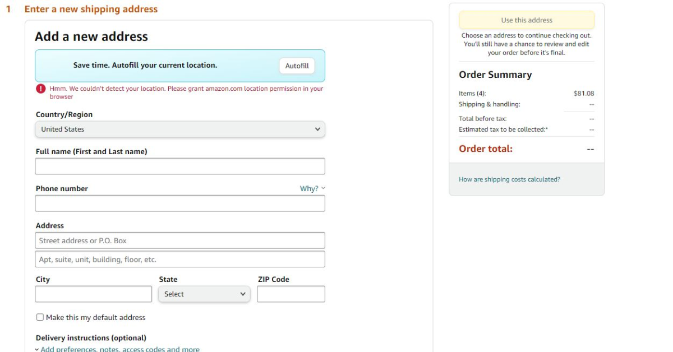The height and width of the screenshot is (352, 673).
Task: Open How are shipping costs calculated link
Action: click(x=509, y=179)
